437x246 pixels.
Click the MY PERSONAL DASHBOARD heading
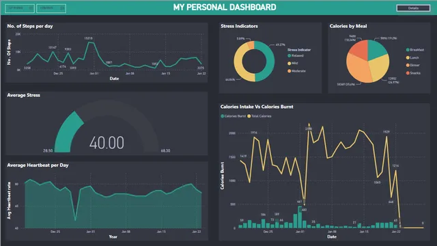pos(225,8)
